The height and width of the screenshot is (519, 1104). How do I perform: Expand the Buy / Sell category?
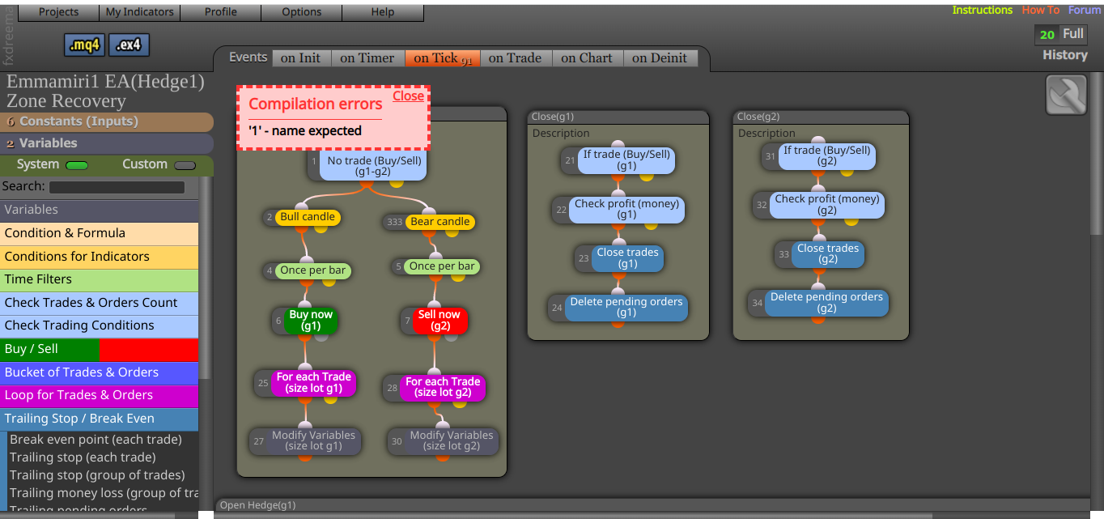(99, 349)
